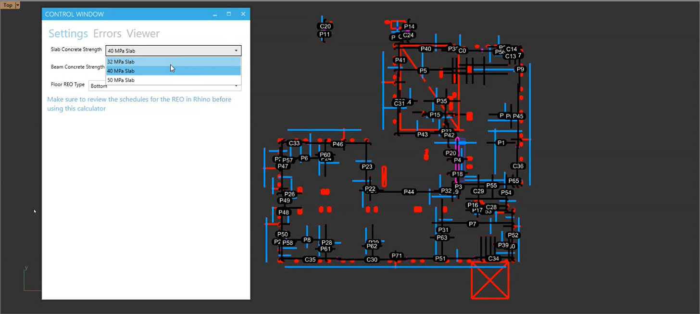
Task: Select the P46 tag in viewport
Action: click(x=338, y=144)
